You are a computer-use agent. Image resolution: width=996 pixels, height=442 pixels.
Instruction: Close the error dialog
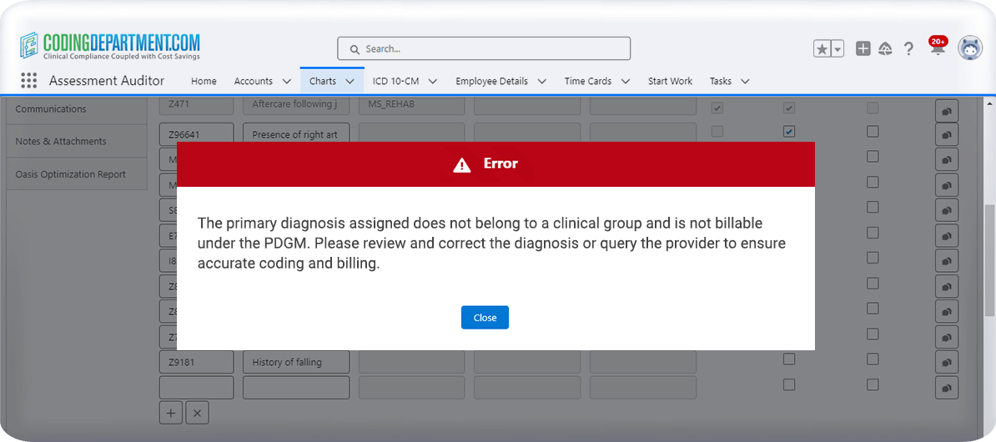point(485,318)
